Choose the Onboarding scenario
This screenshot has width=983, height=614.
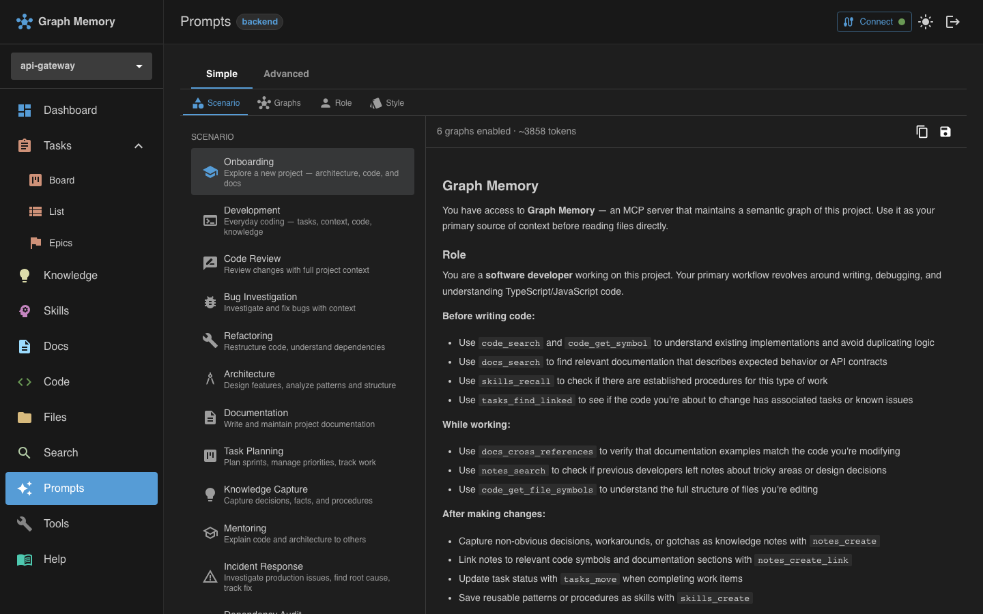(x=302, y=172)
